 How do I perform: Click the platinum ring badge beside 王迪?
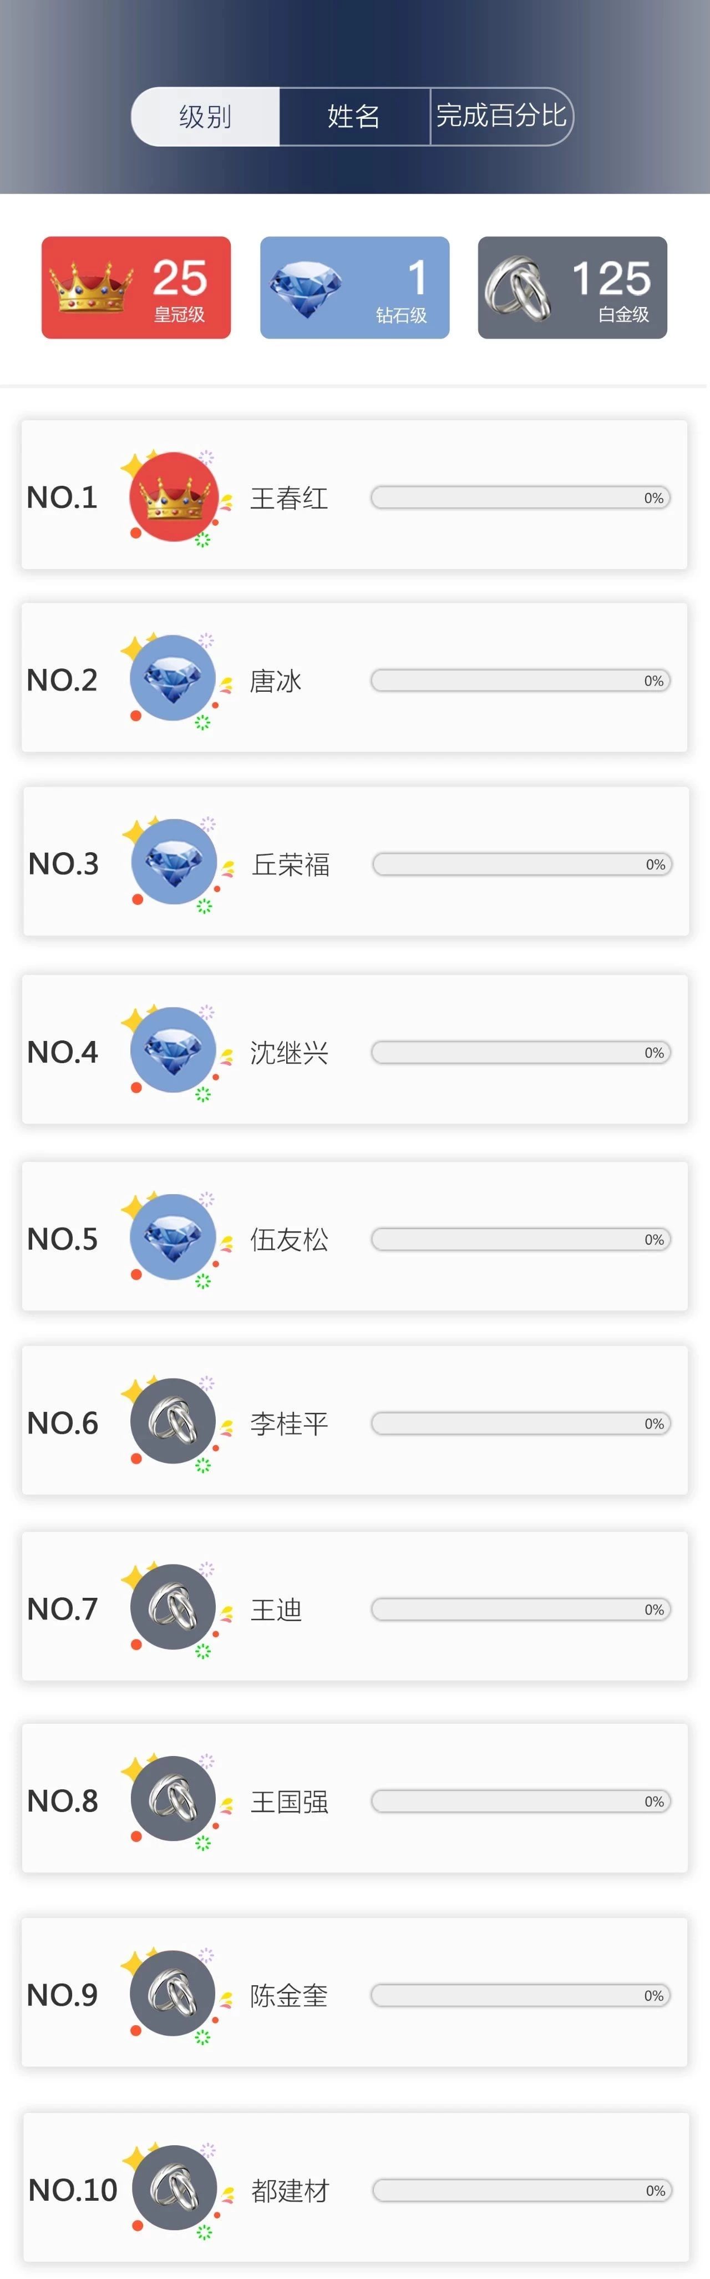[173, 1607]
